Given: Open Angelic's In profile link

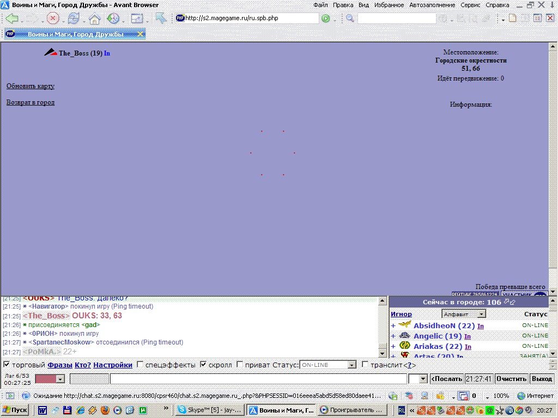Looking at the screenshot, I should pos(468,336).
